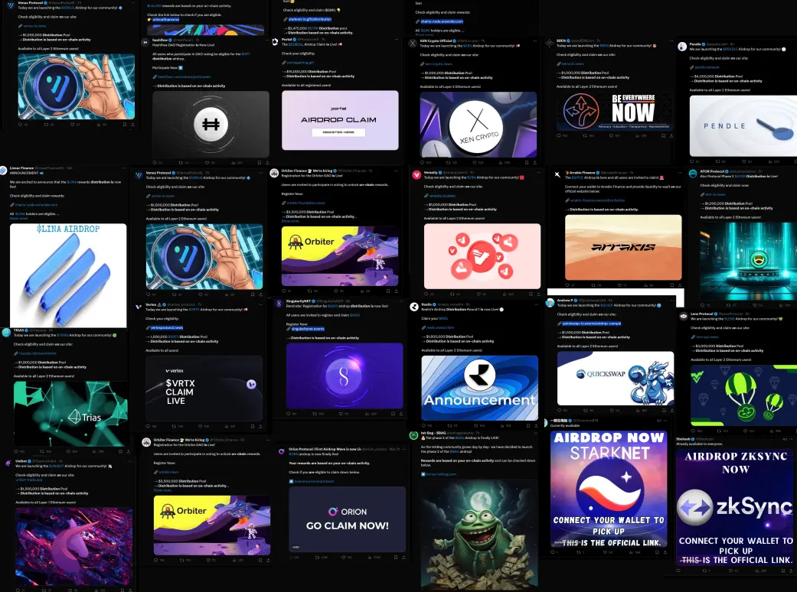797x592 pixels.
Task: Open the SingularityNET purple logo image
Action: tap(345, 376)
